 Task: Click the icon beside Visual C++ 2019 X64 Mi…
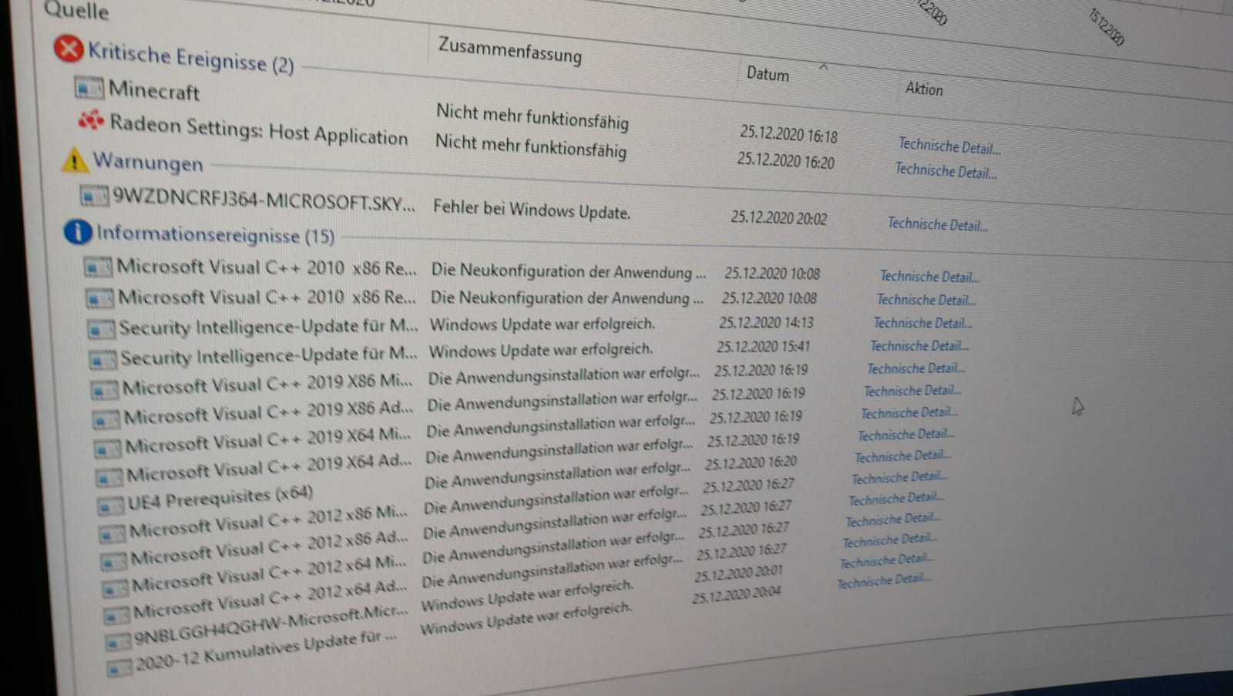[x=108, y=449]
